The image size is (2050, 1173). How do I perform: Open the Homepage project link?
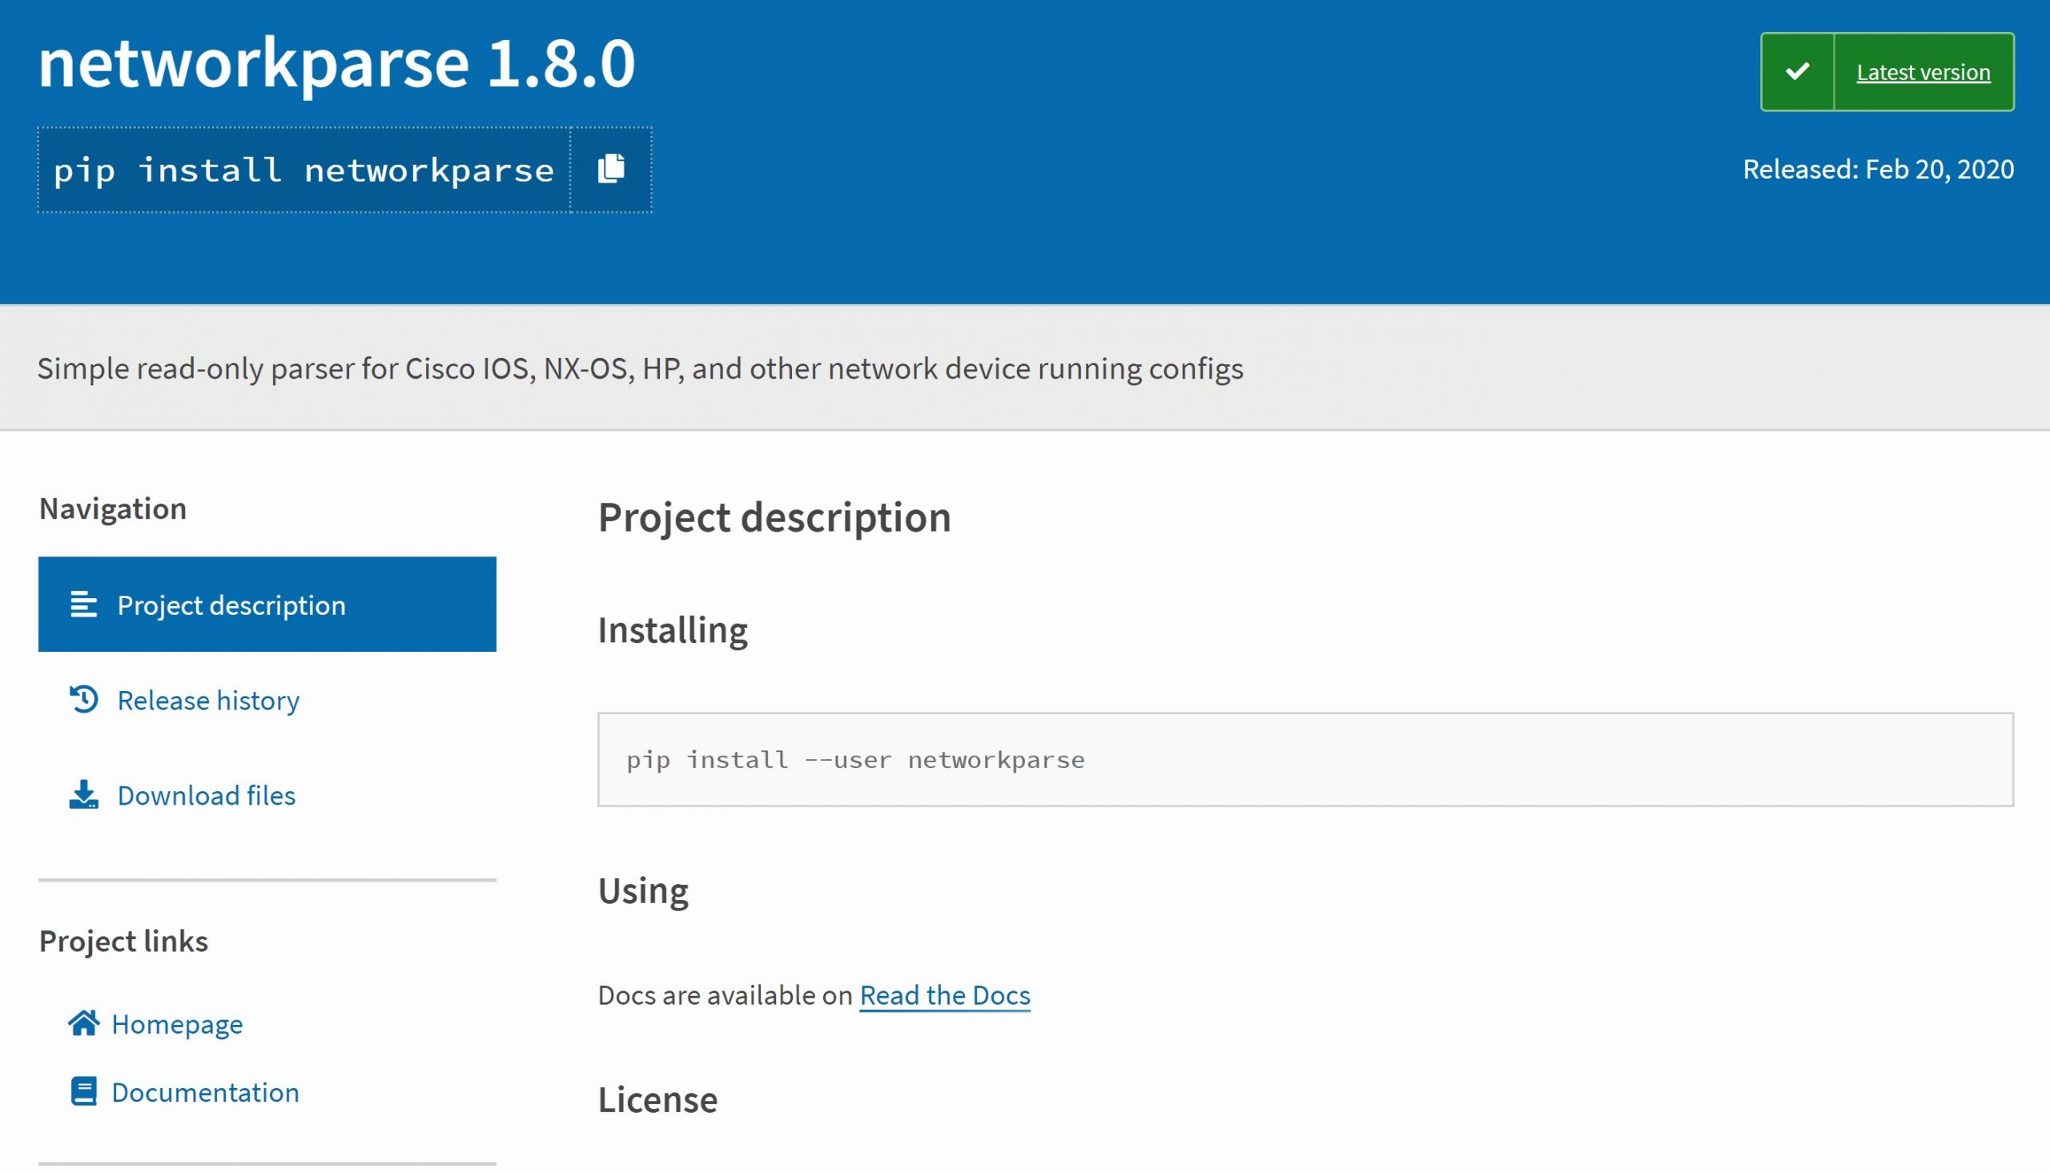(176, 1024)
